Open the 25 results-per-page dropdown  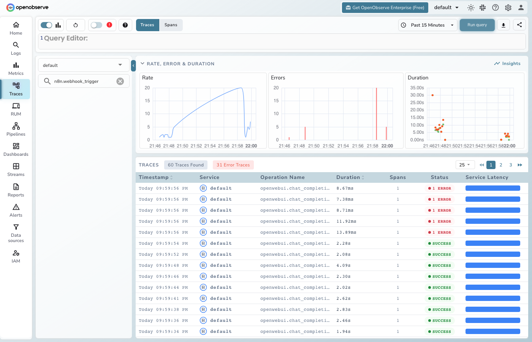click(x=465, y=165)
